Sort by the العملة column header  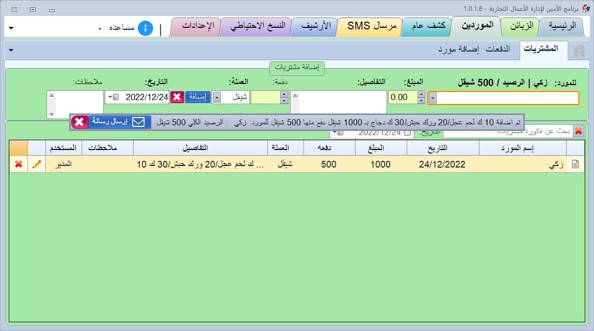click(285, 148)
